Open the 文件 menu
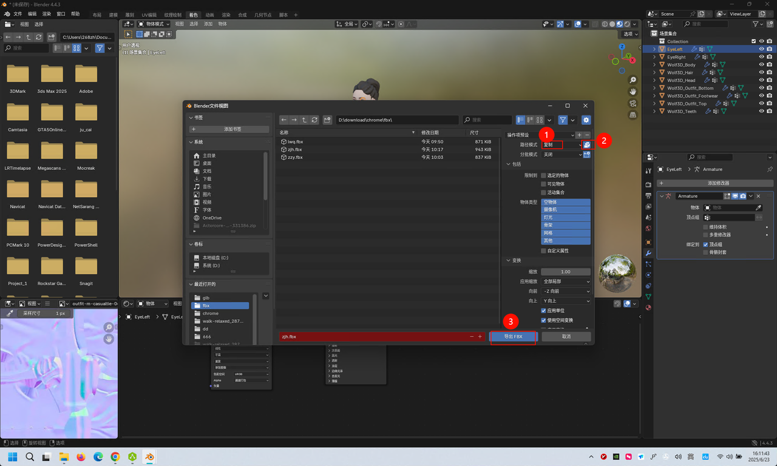This screenshot has width=777, height=466. [18, 14]
